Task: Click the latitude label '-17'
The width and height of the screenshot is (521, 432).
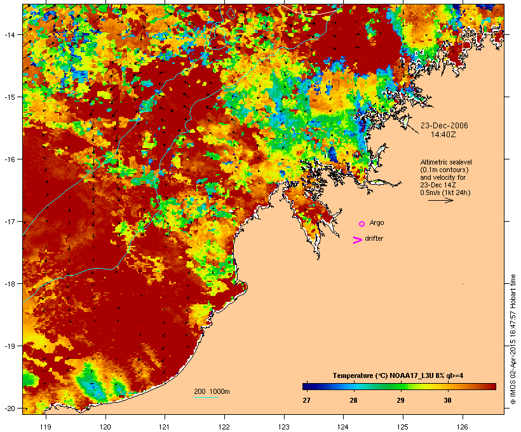Action: click(9, 221)
